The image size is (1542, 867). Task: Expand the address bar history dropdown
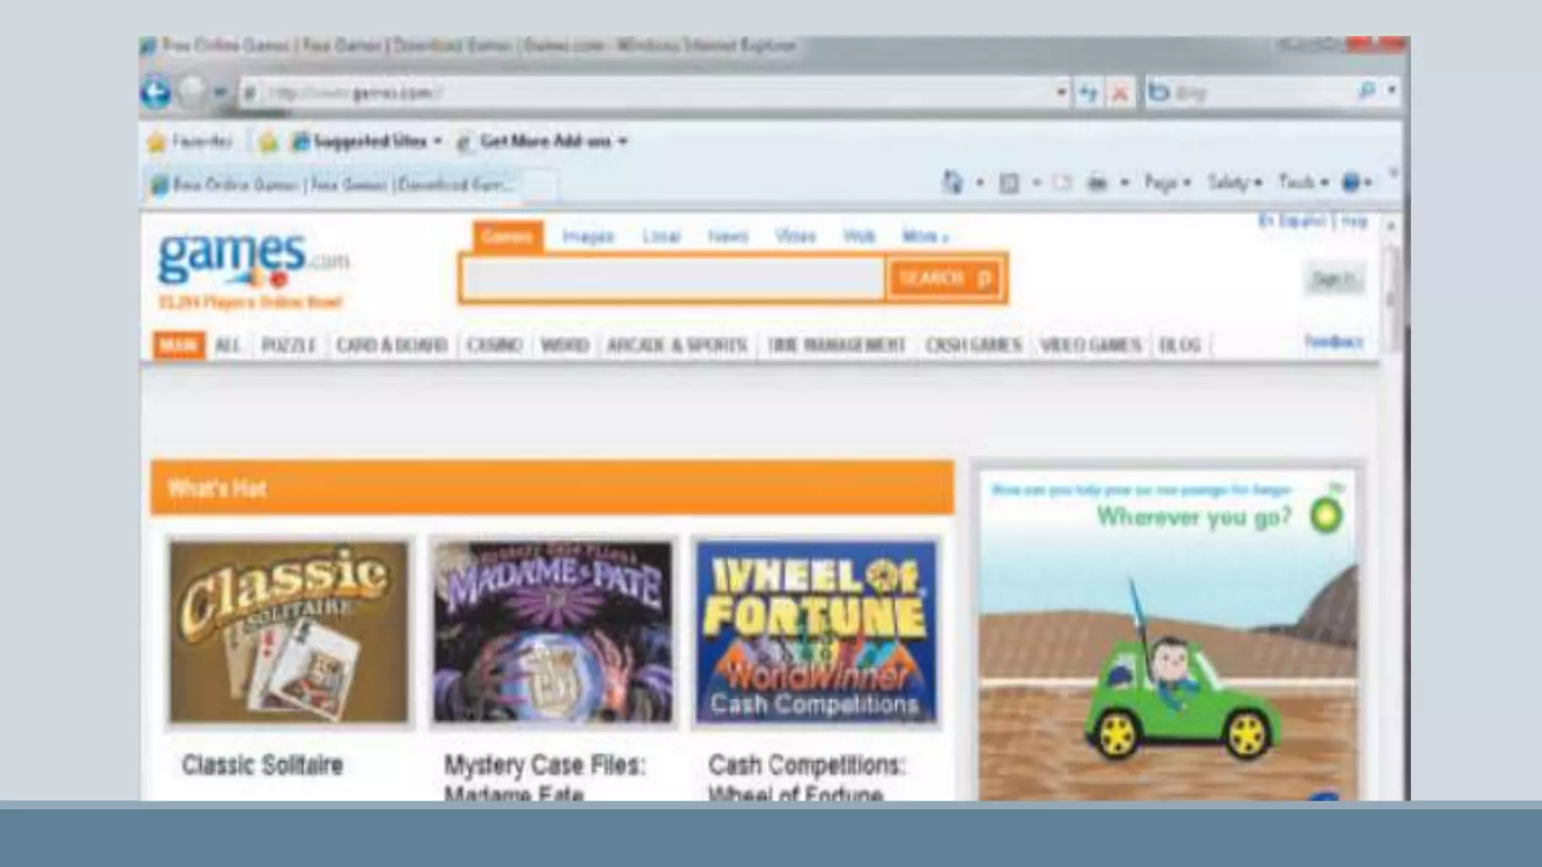1062,92
